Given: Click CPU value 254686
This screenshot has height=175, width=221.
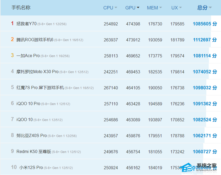Looking at the screenshot, I should pyautogui.click(x=111, y=119).
